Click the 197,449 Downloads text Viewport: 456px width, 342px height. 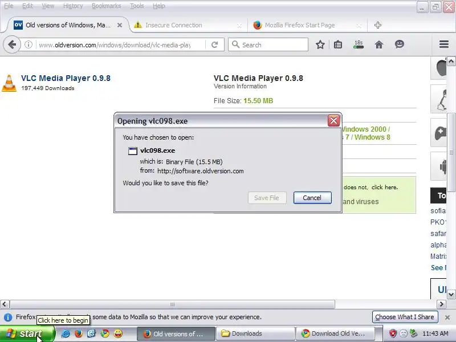(48, 88)
